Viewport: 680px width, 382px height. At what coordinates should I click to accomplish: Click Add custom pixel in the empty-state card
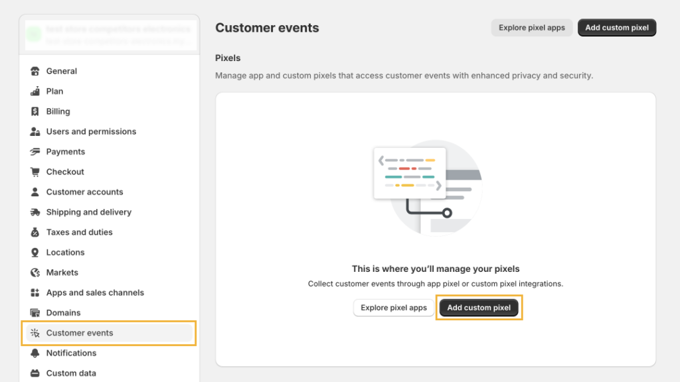479,308
